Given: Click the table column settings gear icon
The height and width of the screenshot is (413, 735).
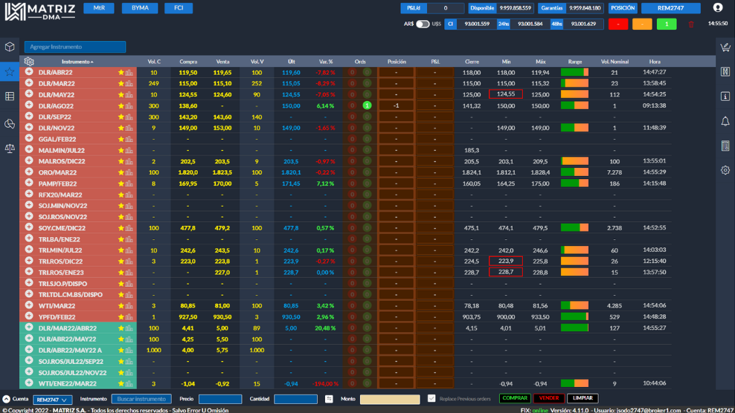Looking at the screenshot, I should (x=29, y=62).
